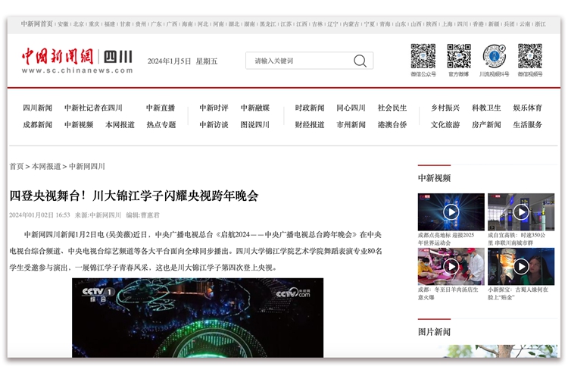Open 文化旅游 section
The image size is (568, 379).
click(445, 125)
